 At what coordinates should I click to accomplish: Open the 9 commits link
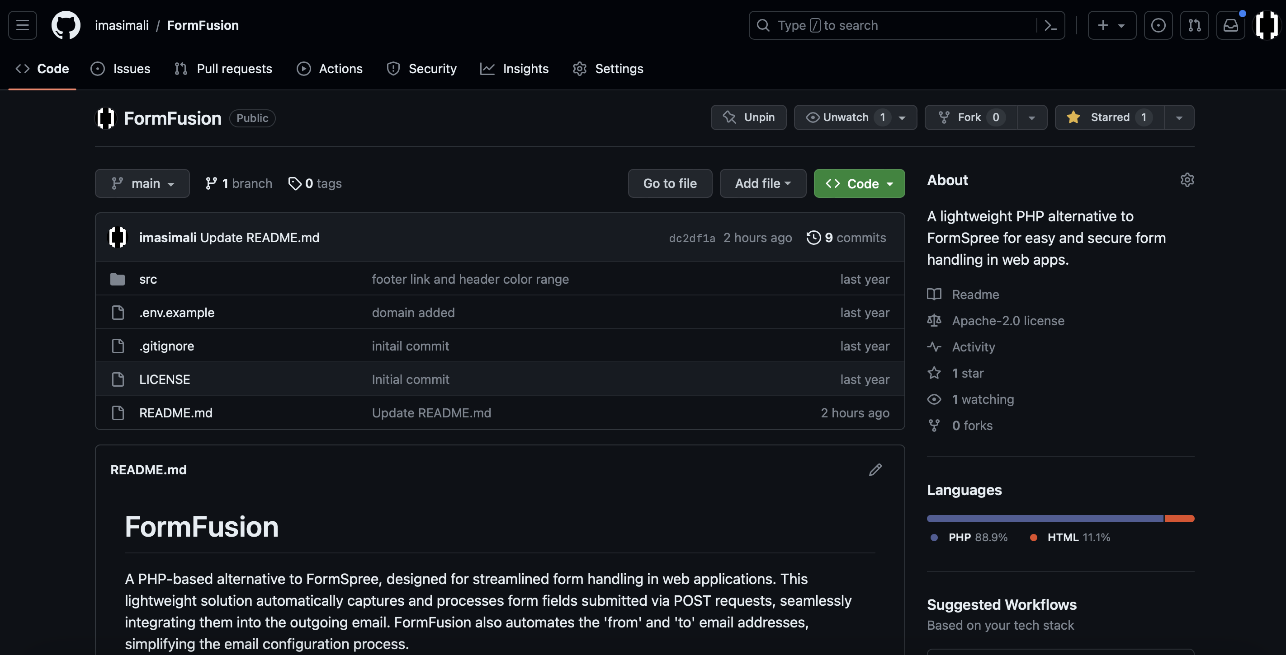(846, 238)
